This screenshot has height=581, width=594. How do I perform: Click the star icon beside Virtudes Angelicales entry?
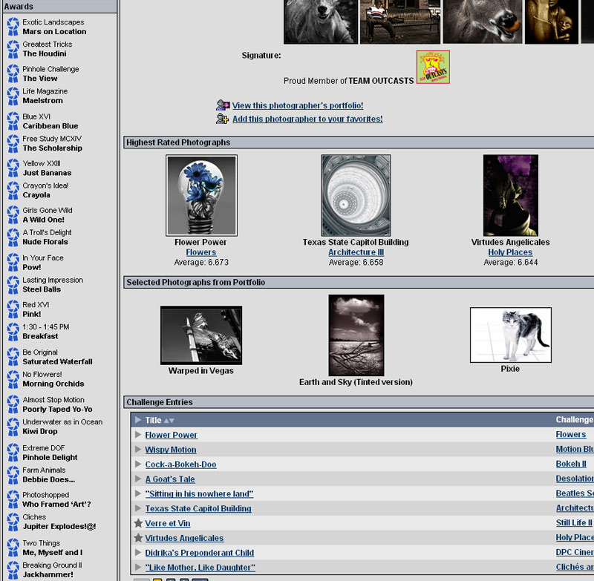(138, 538)
